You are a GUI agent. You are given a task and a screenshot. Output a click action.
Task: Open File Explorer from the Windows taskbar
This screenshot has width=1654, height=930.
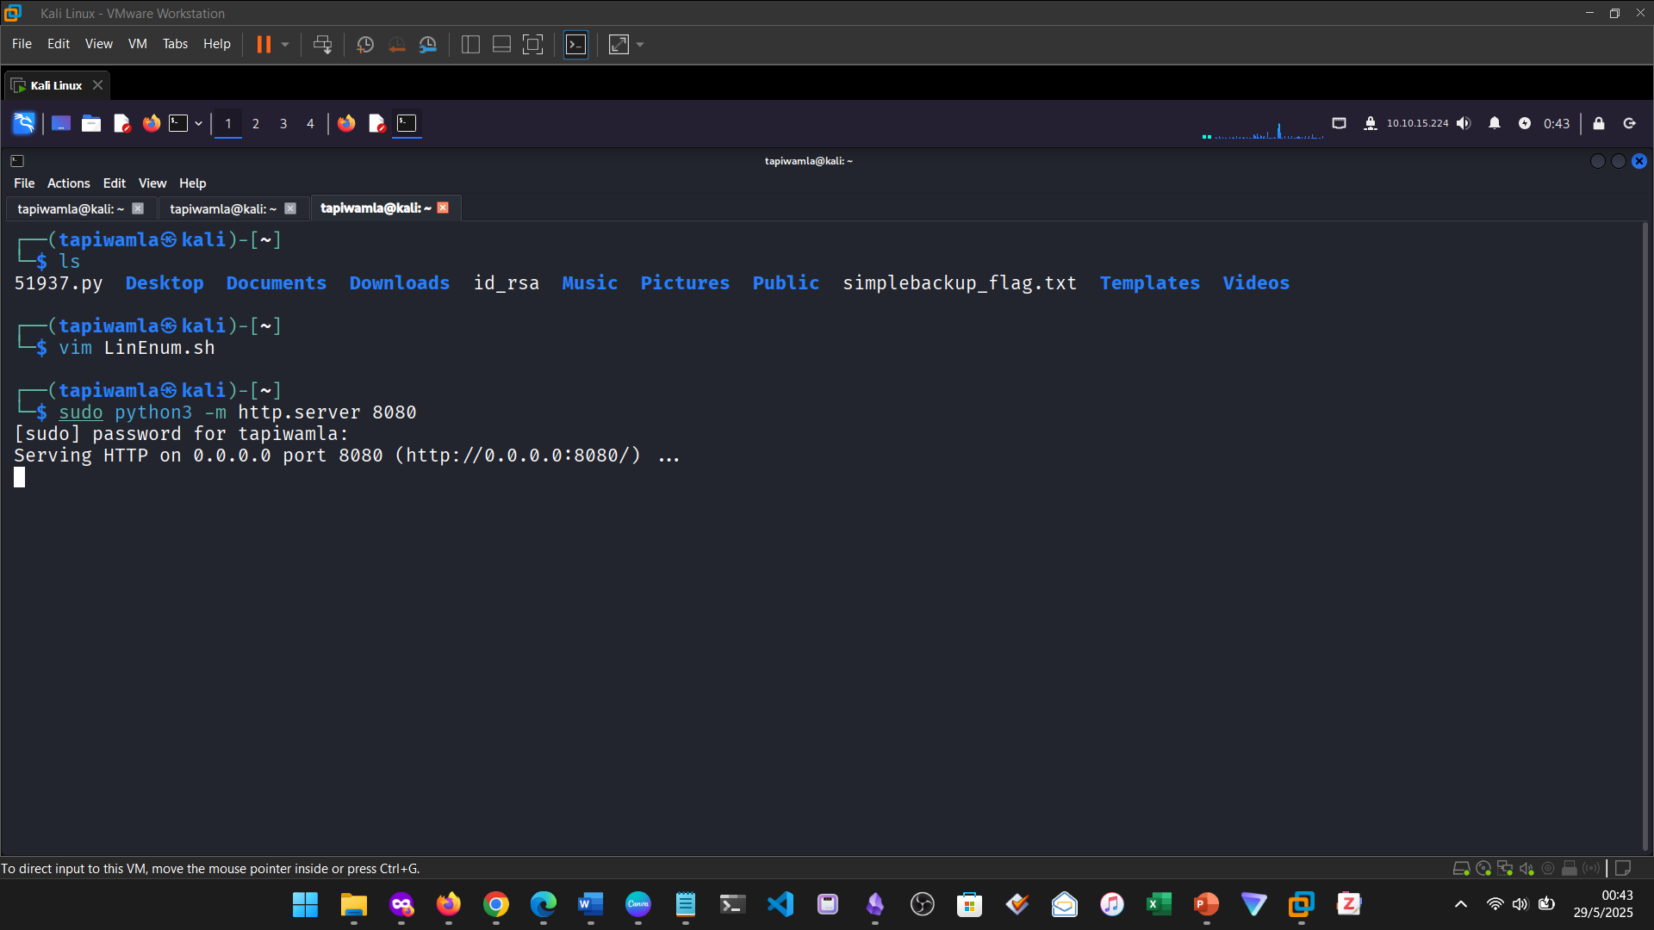[x=353, y=904]
